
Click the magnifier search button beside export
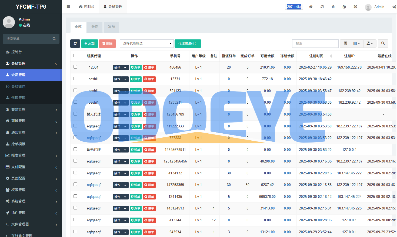click(383, 43)
